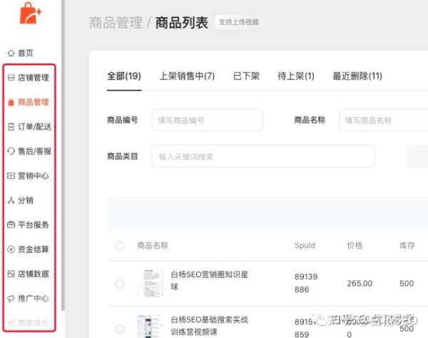Image resolution: width=428 pixels, height=338 pixels.
Task: Select the 白杨SEO营销圈知识星球 row checkbox
Action: tap(119, 284)
